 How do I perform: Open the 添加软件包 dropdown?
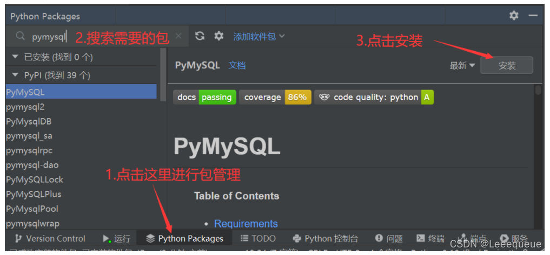click(x=259, y=36)
